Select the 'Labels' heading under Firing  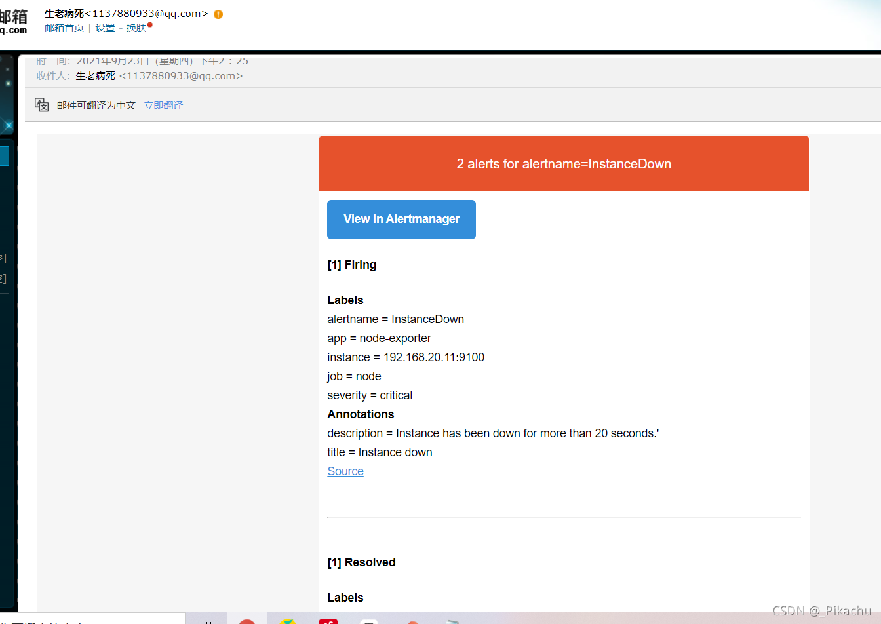click(x=345, y=300)
